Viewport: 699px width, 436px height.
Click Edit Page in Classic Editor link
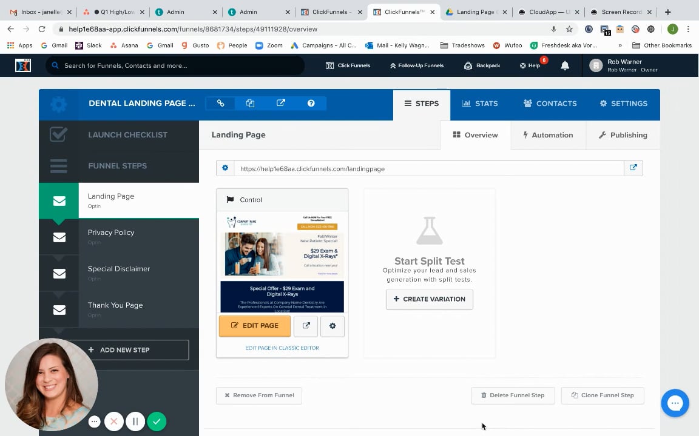(282, 348)
